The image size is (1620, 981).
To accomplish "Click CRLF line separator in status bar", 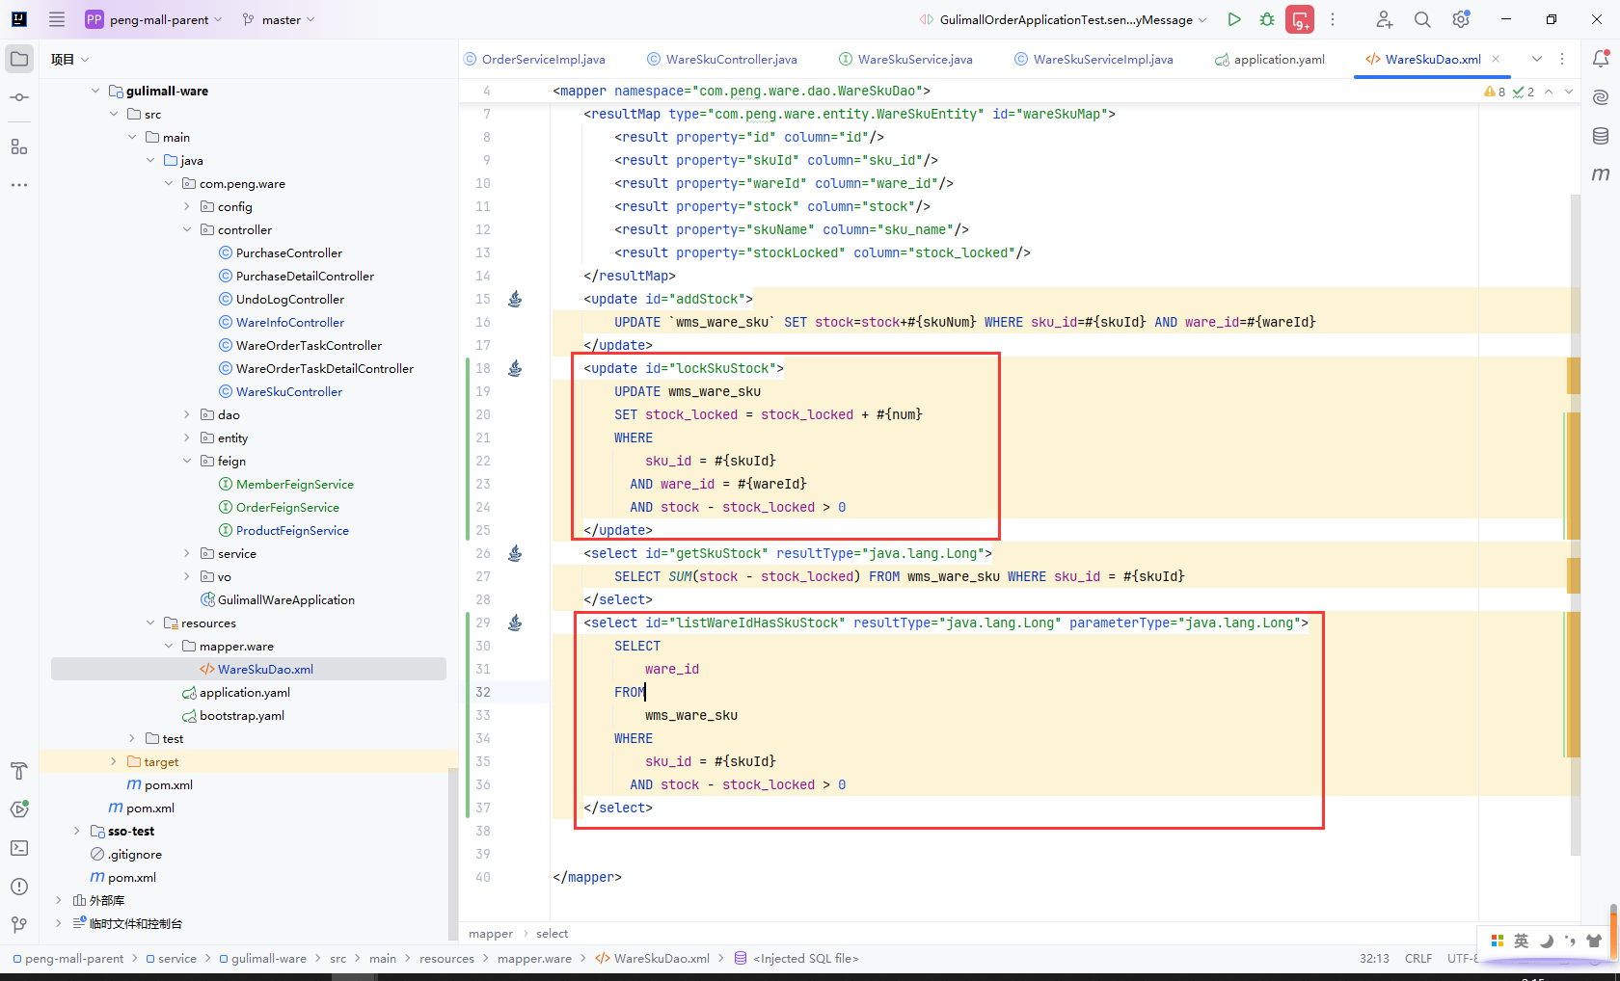I will (x=1418, y=958).
